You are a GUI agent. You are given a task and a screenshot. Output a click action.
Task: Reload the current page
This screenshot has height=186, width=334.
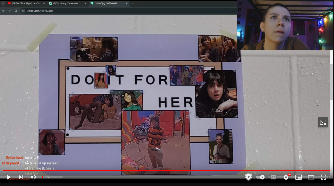(x=16, y=11)
